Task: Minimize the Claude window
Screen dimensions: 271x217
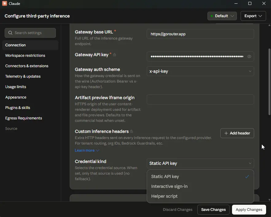Action: (x=236, y=3)
